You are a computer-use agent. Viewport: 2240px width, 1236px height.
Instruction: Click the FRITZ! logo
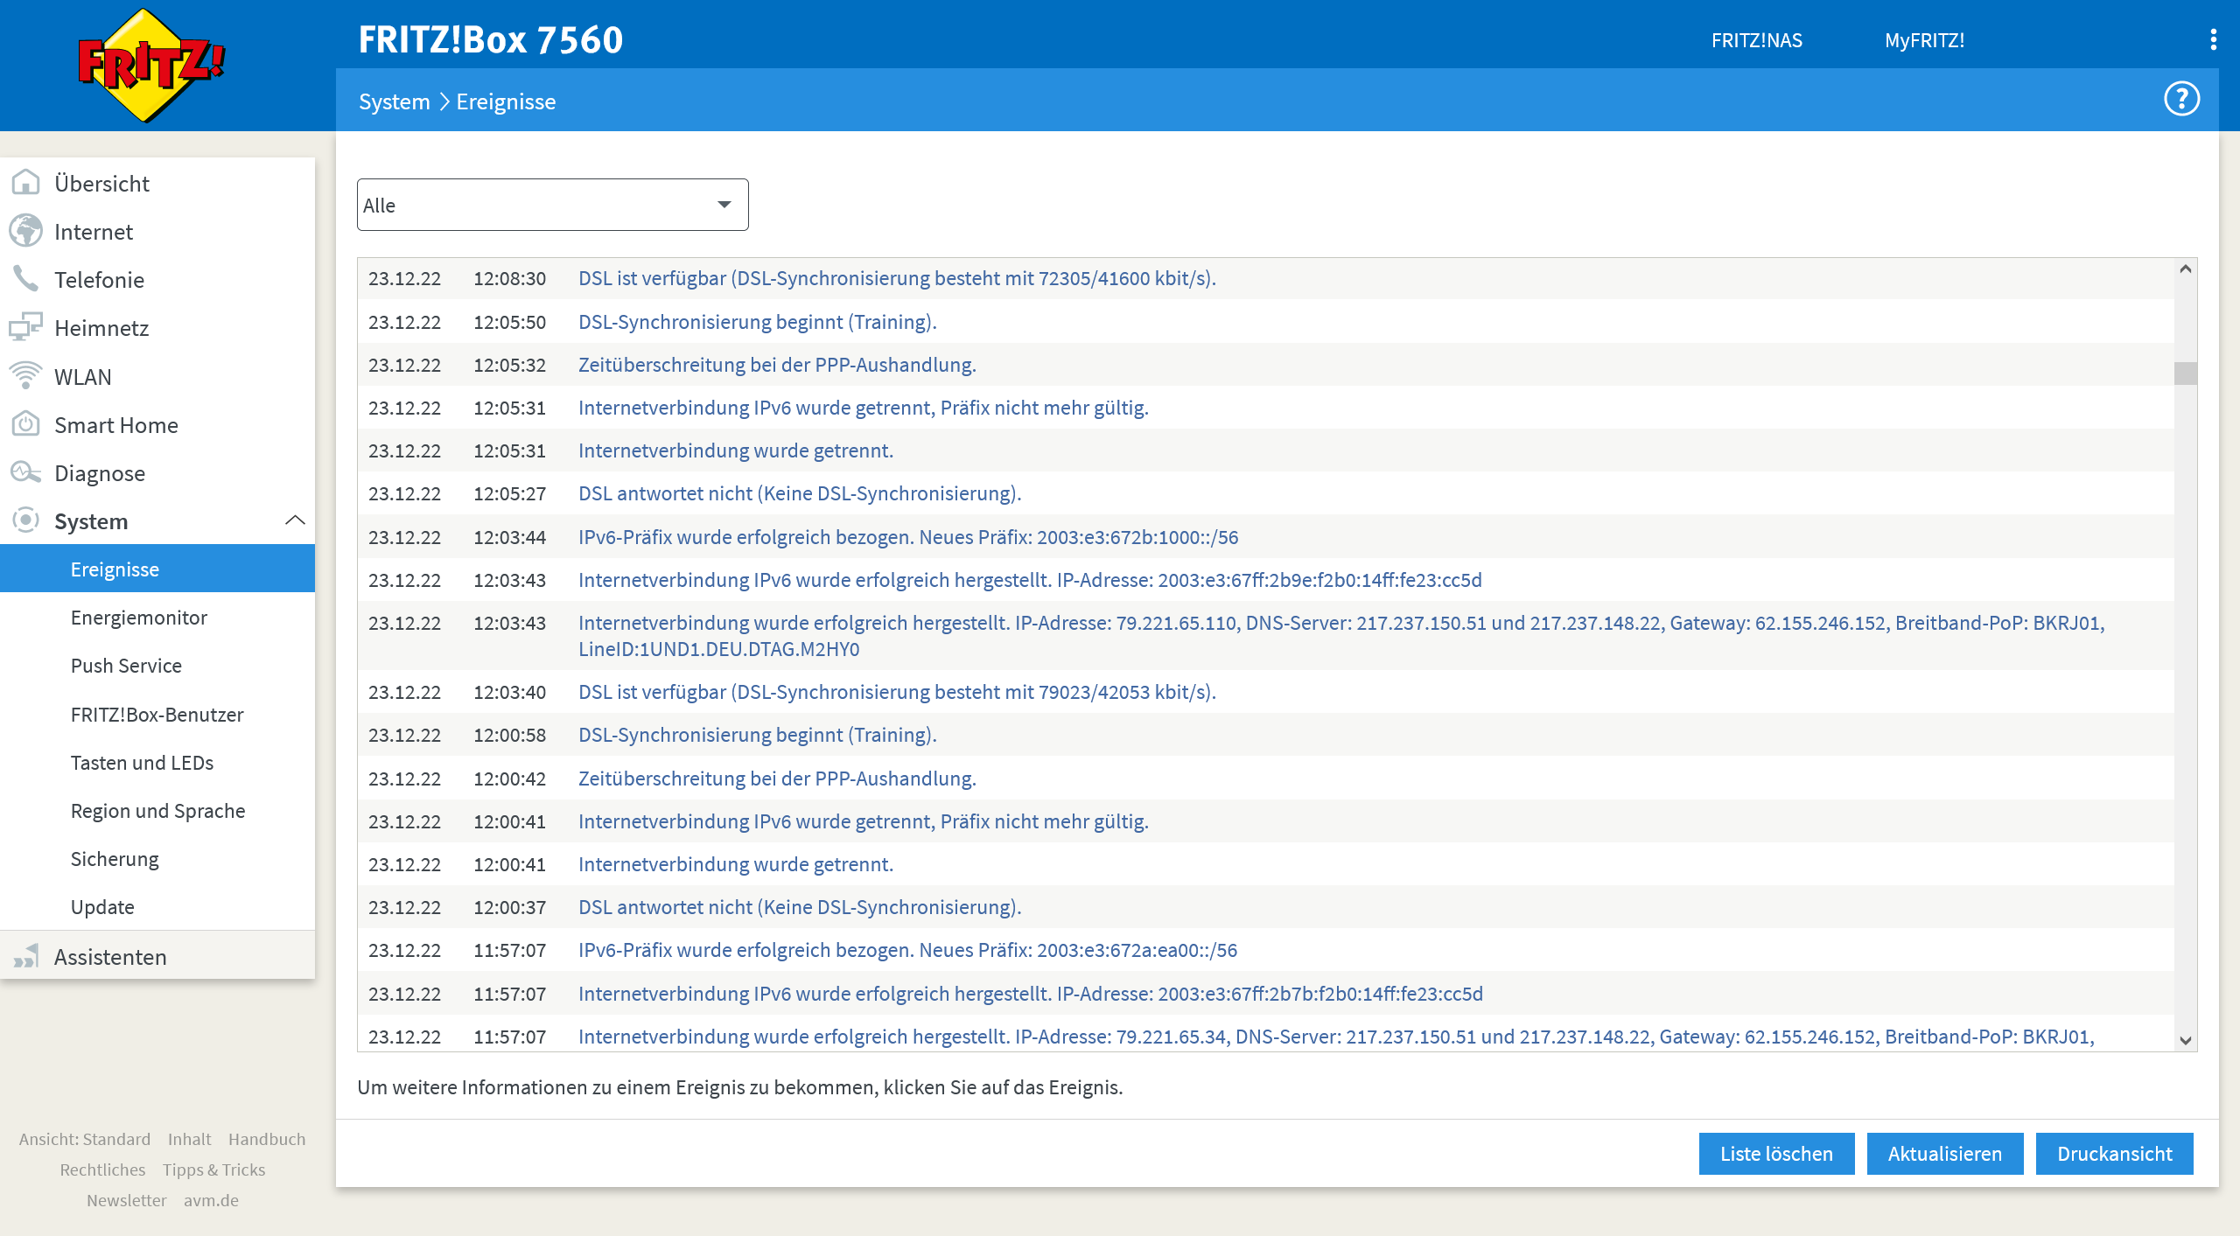(150, 66)
